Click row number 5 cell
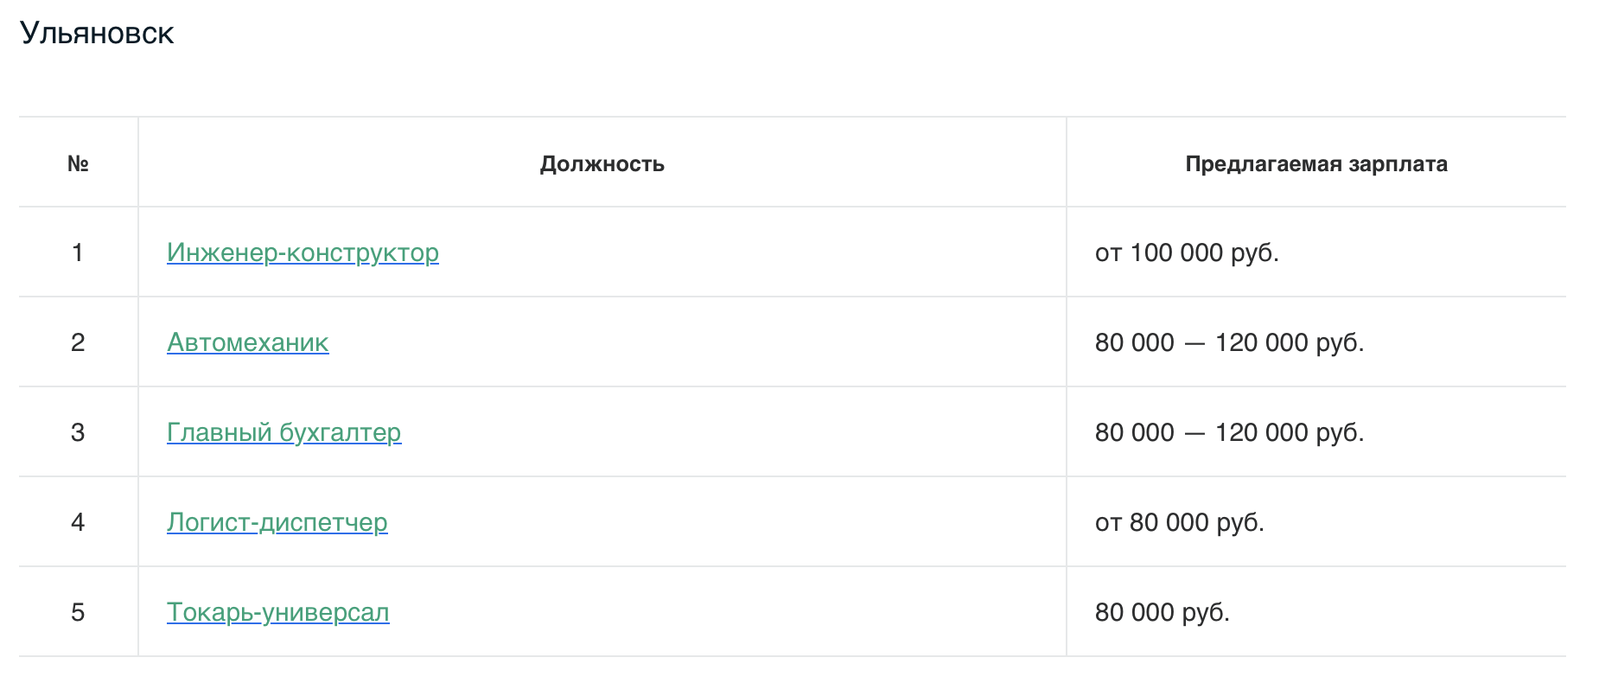 pos(78,612)
